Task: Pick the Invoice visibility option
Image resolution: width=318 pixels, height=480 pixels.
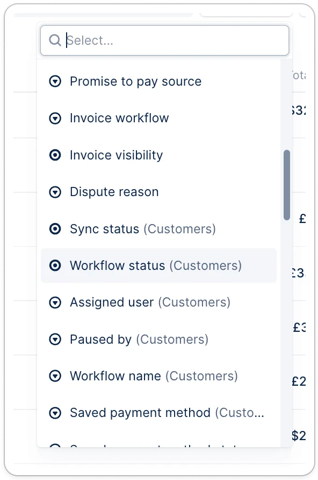Action: 158,155
